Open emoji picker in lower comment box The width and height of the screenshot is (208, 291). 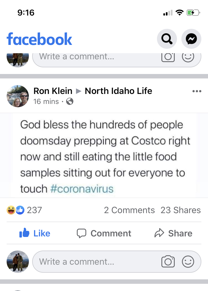pos(188,262)
